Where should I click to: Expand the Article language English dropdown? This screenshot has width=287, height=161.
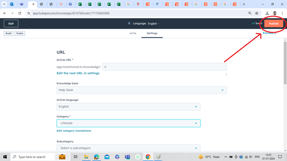click(x=128, y=107)
